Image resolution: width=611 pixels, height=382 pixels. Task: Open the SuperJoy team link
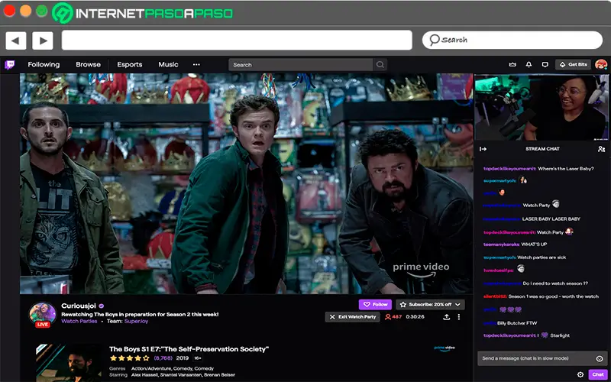point(136,321)
